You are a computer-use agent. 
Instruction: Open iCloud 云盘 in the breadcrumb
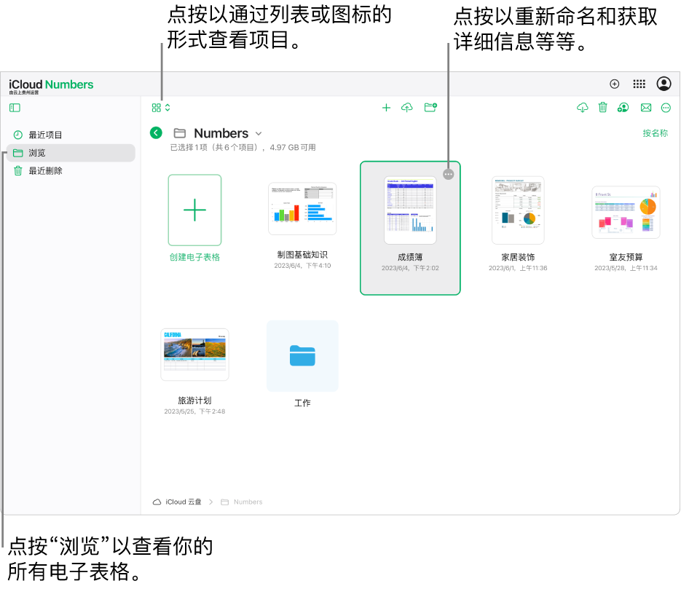tap(177, 502)
